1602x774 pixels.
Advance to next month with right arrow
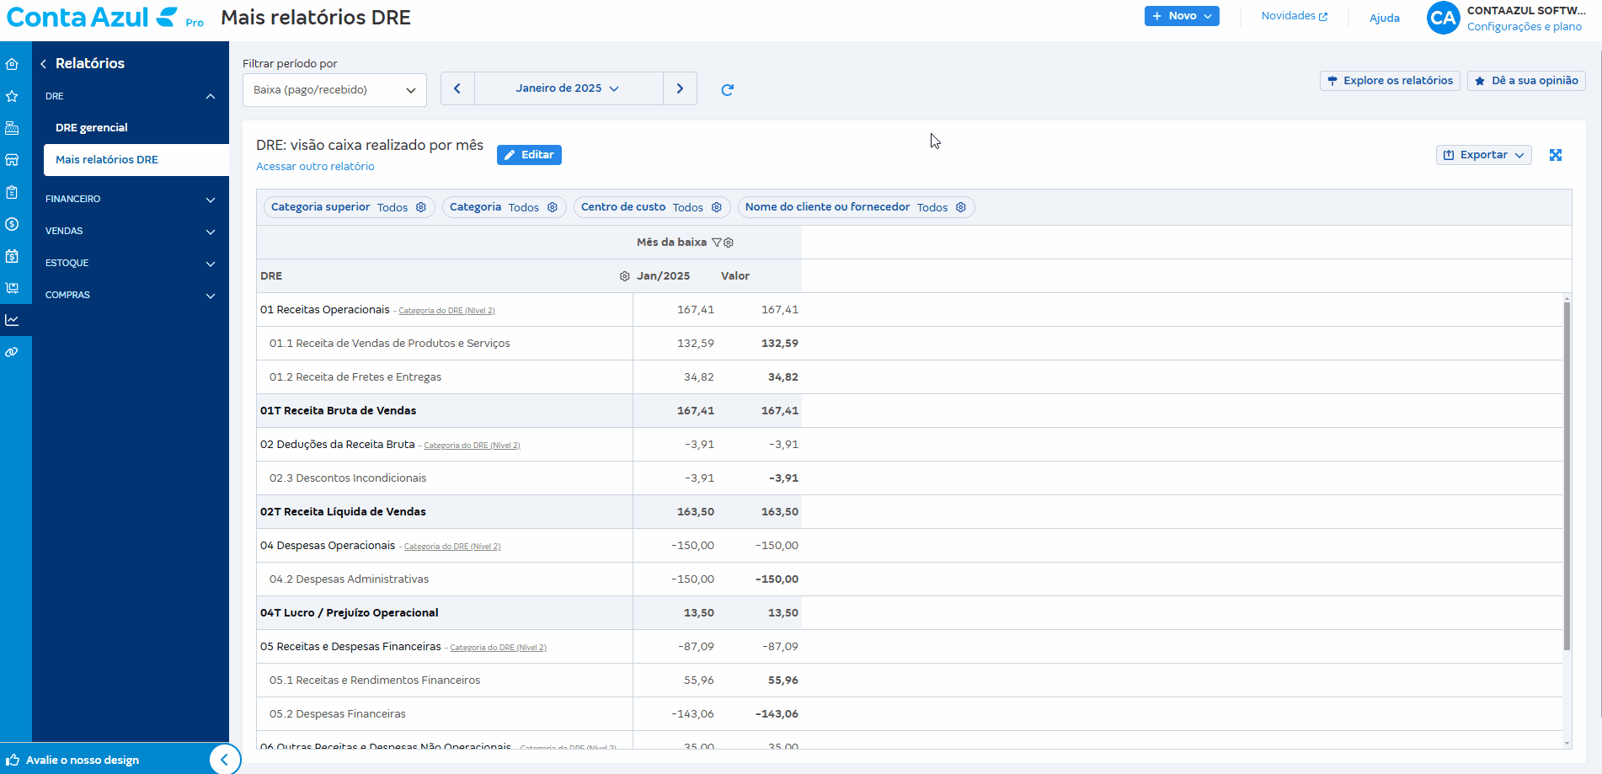click(680, 88)
